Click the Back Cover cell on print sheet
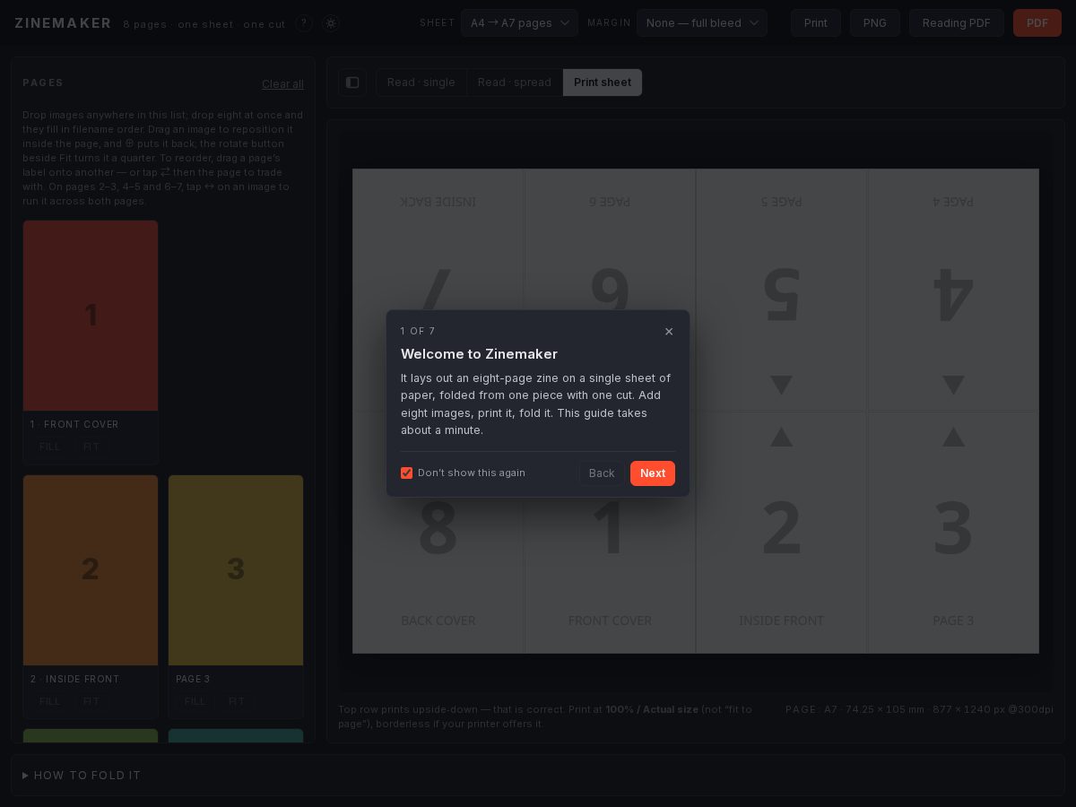The height and width of the screenshot is (807, 1076). pyautogui.click(x=438, y=533)
